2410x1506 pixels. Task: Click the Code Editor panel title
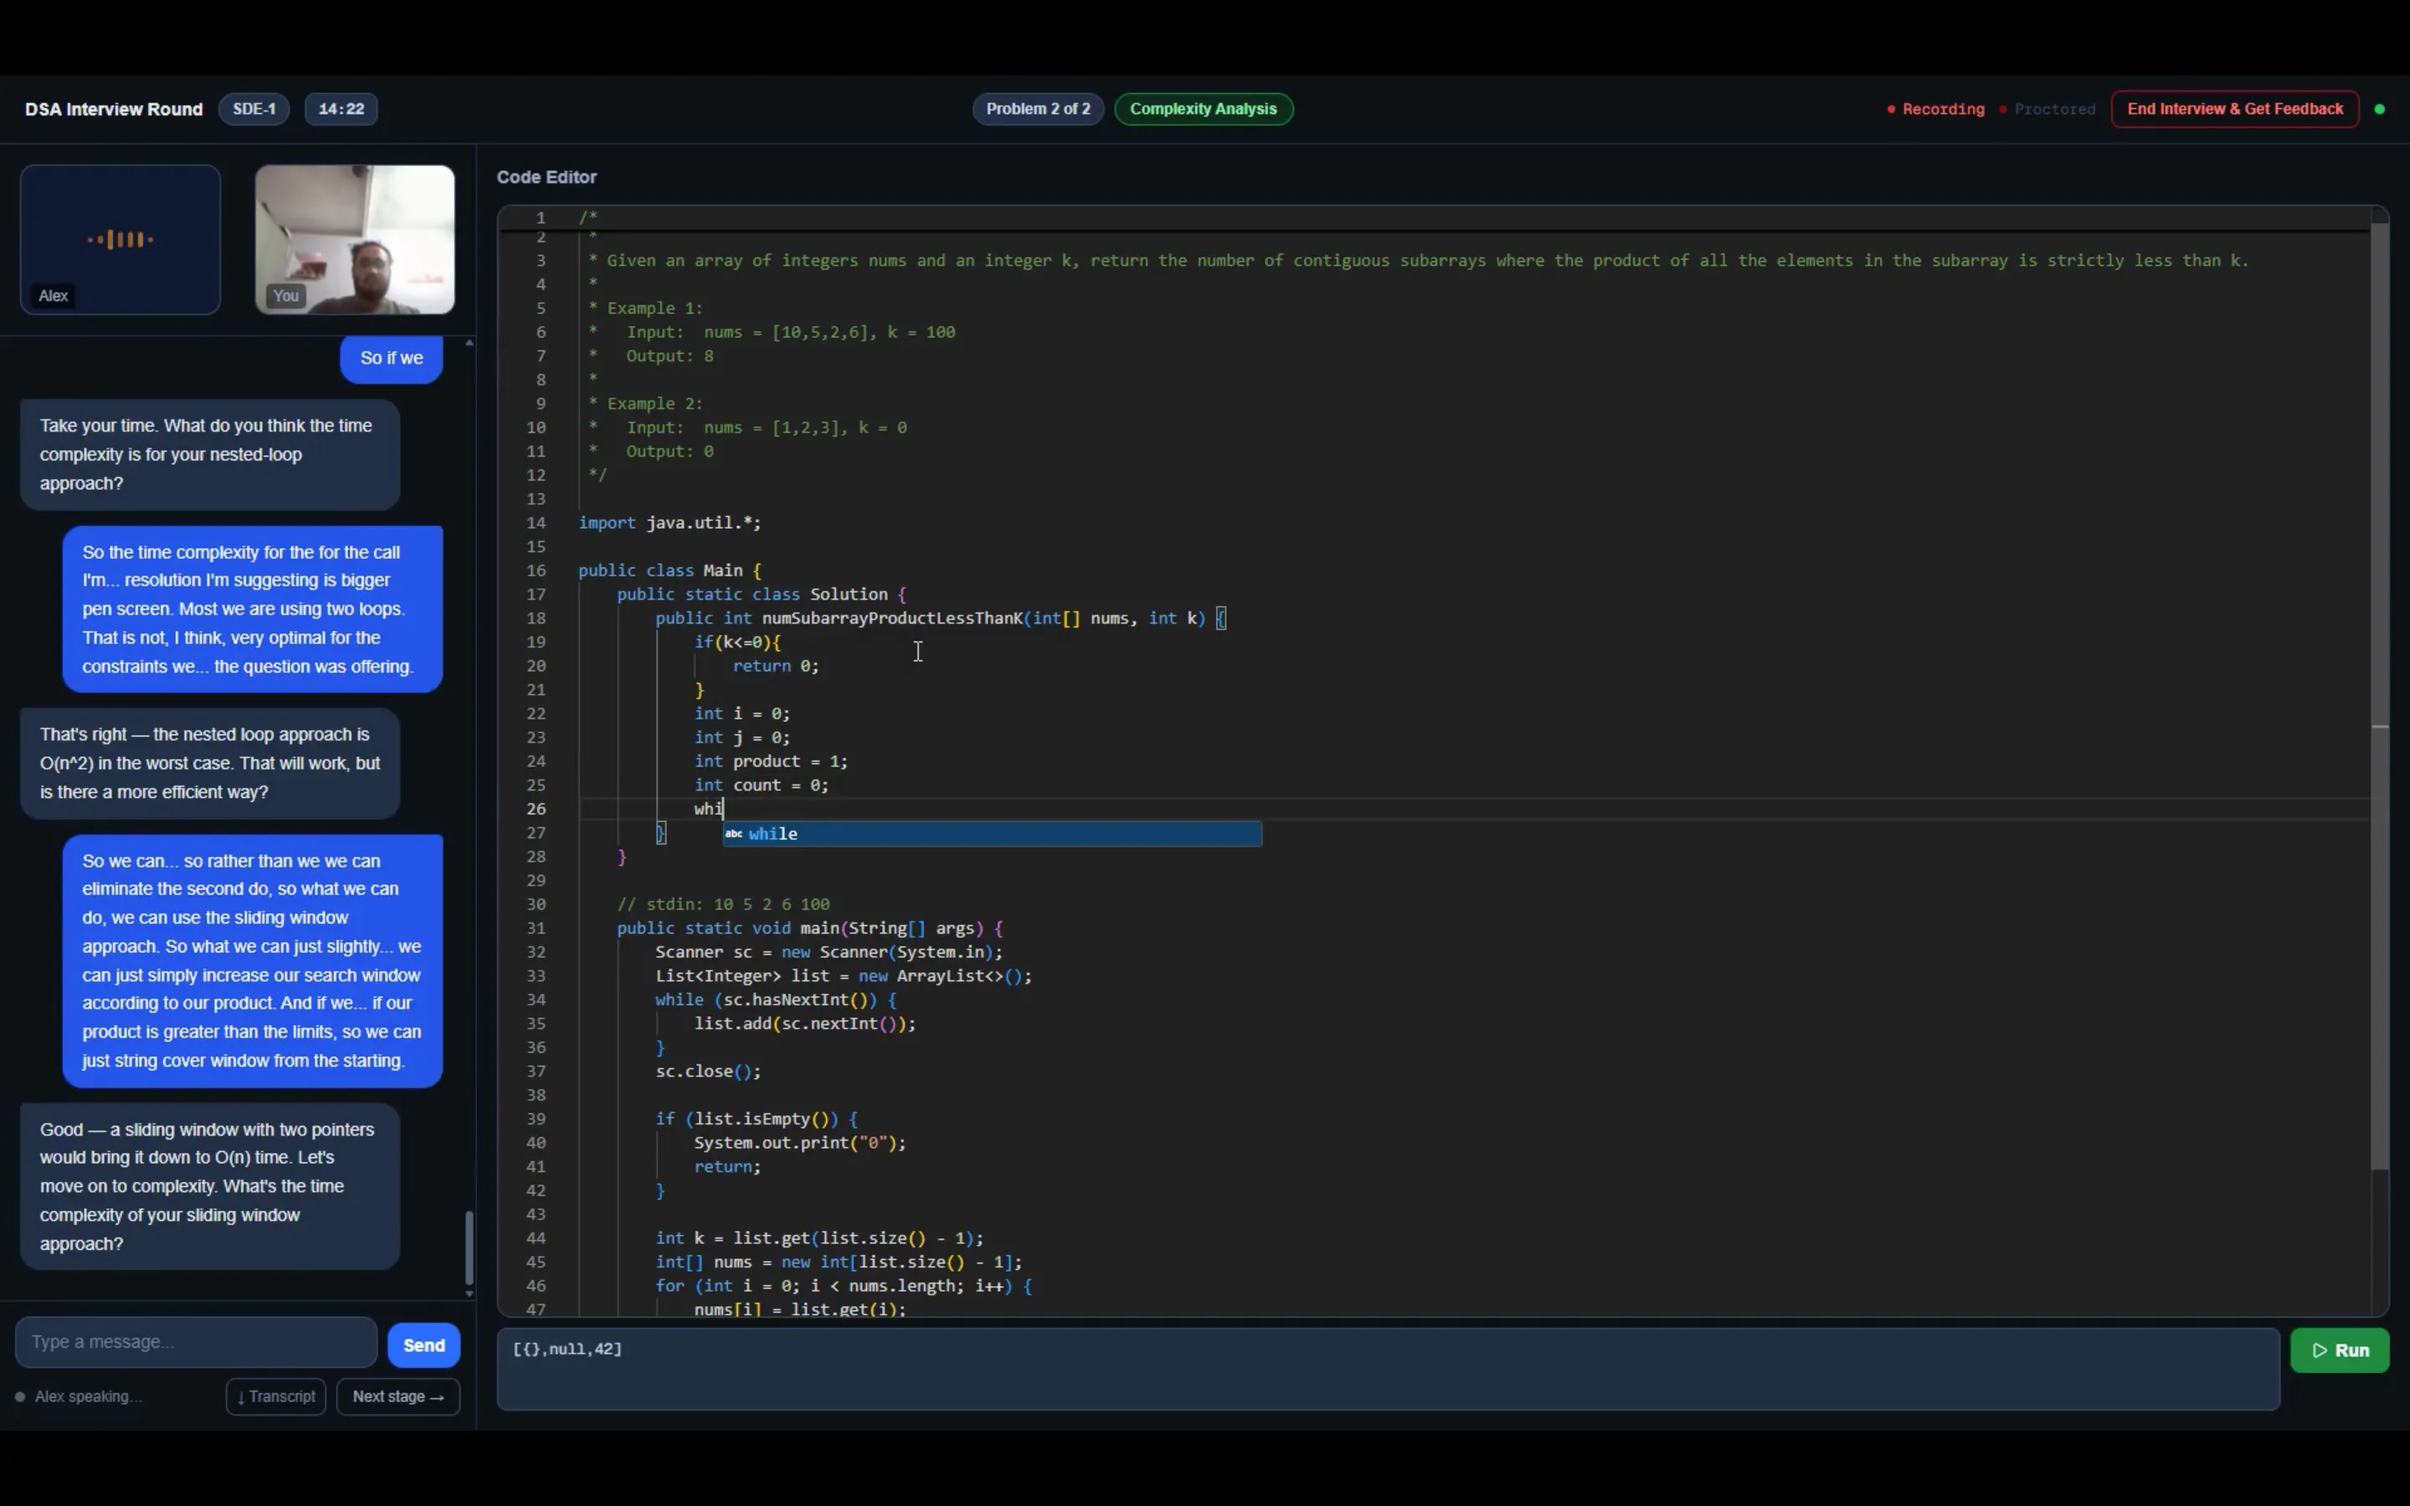(546, 177)
